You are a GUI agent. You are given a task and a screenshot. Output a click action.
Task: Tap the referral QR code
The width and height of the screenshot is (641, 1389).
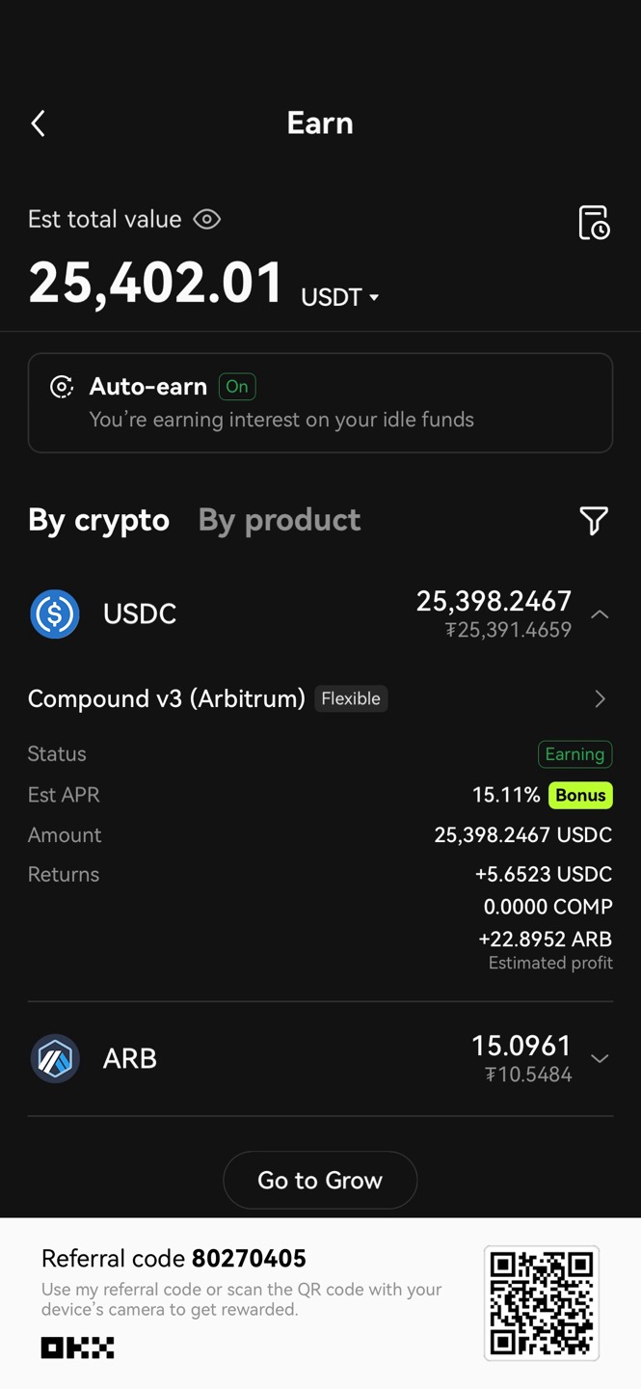[x=541, y=1302]
